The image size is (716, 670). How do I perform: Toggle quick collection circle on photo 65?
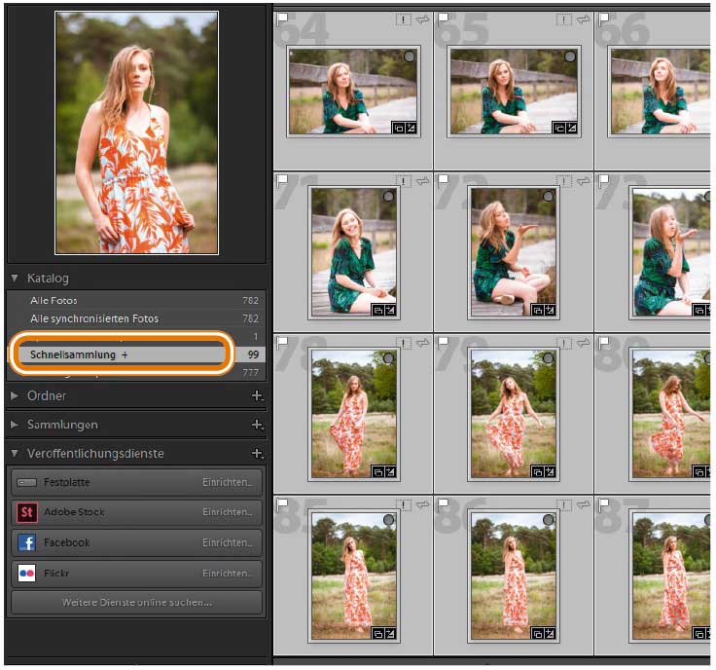tap(570, 57)
